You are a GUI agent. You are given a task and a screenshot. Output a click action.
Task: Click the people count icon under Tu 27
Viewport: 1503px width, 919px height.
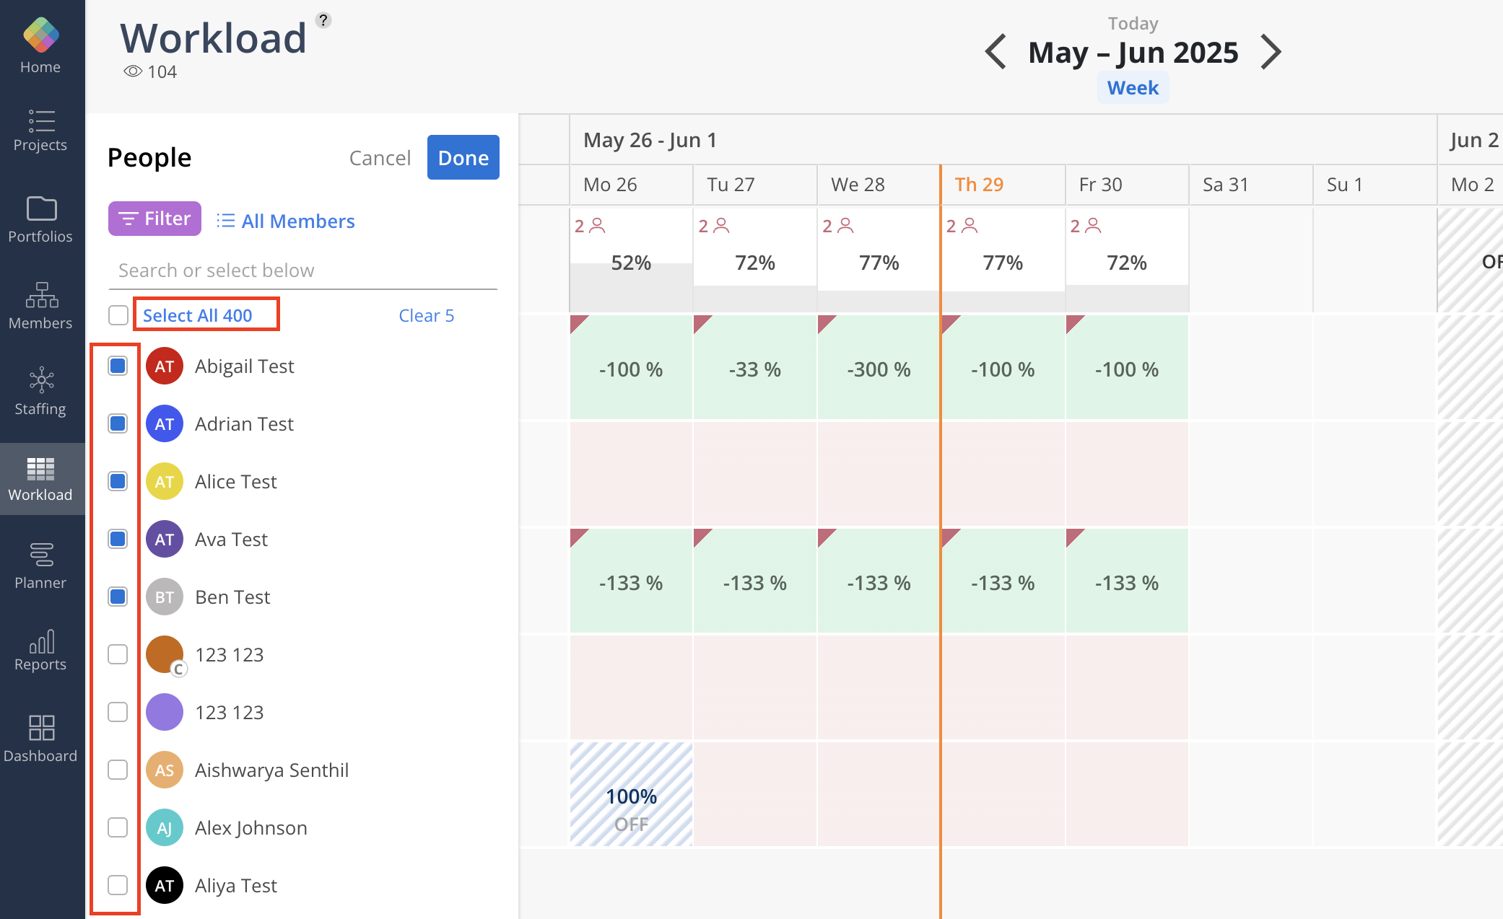(721, 226)
